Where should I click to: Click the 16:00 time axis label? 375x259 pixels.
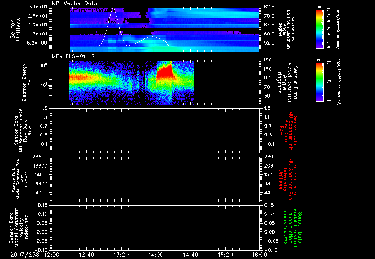click(260, 255)
